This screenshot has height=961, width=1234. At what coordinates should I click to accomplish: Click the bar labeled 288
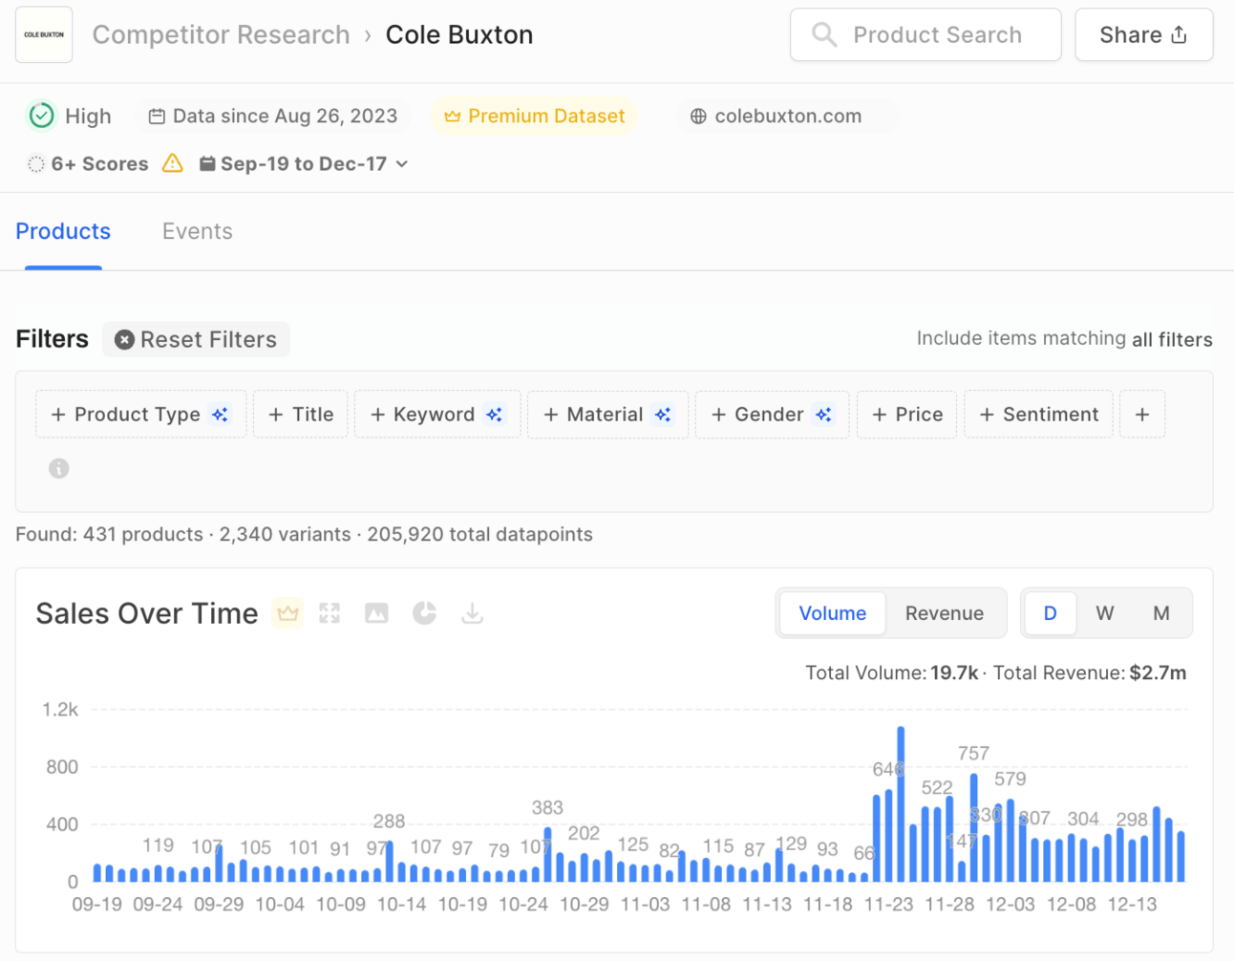[389, 861]
